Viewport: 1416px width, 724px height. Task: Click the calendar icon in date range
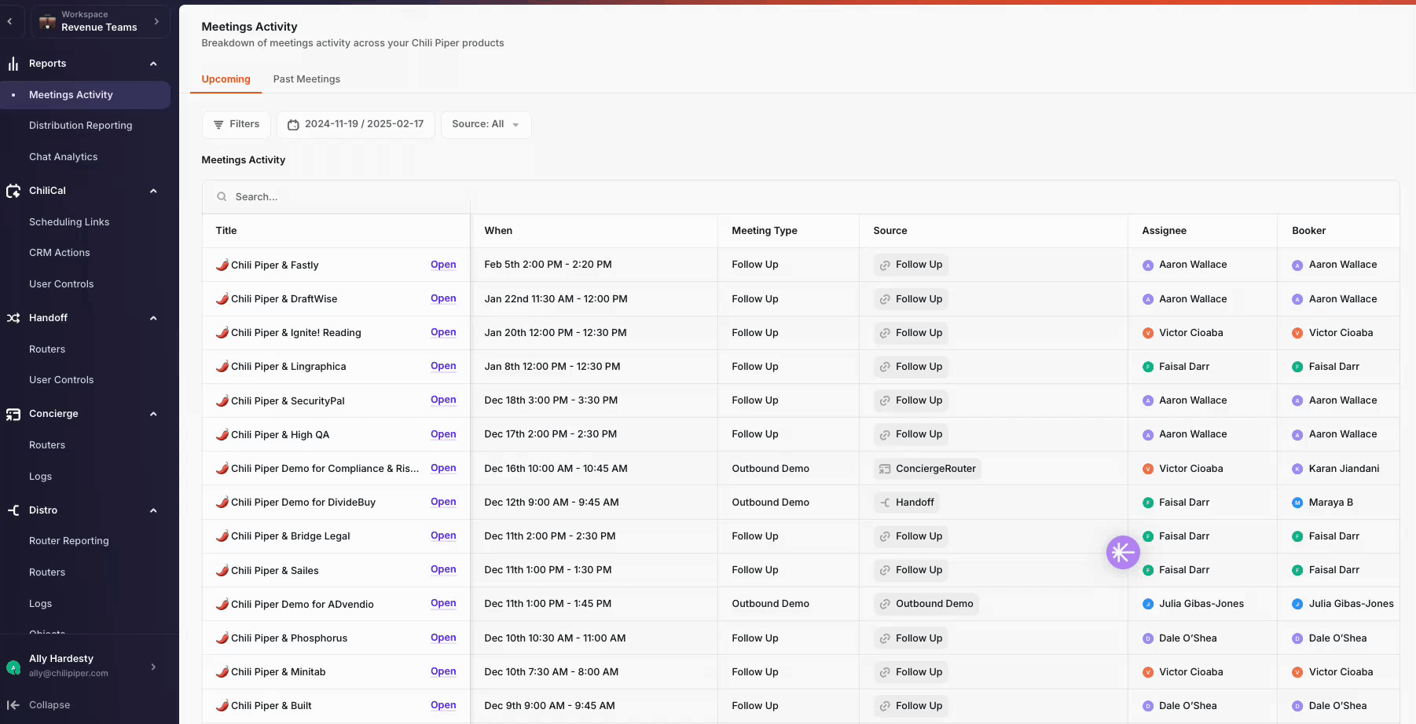point(293,125)
